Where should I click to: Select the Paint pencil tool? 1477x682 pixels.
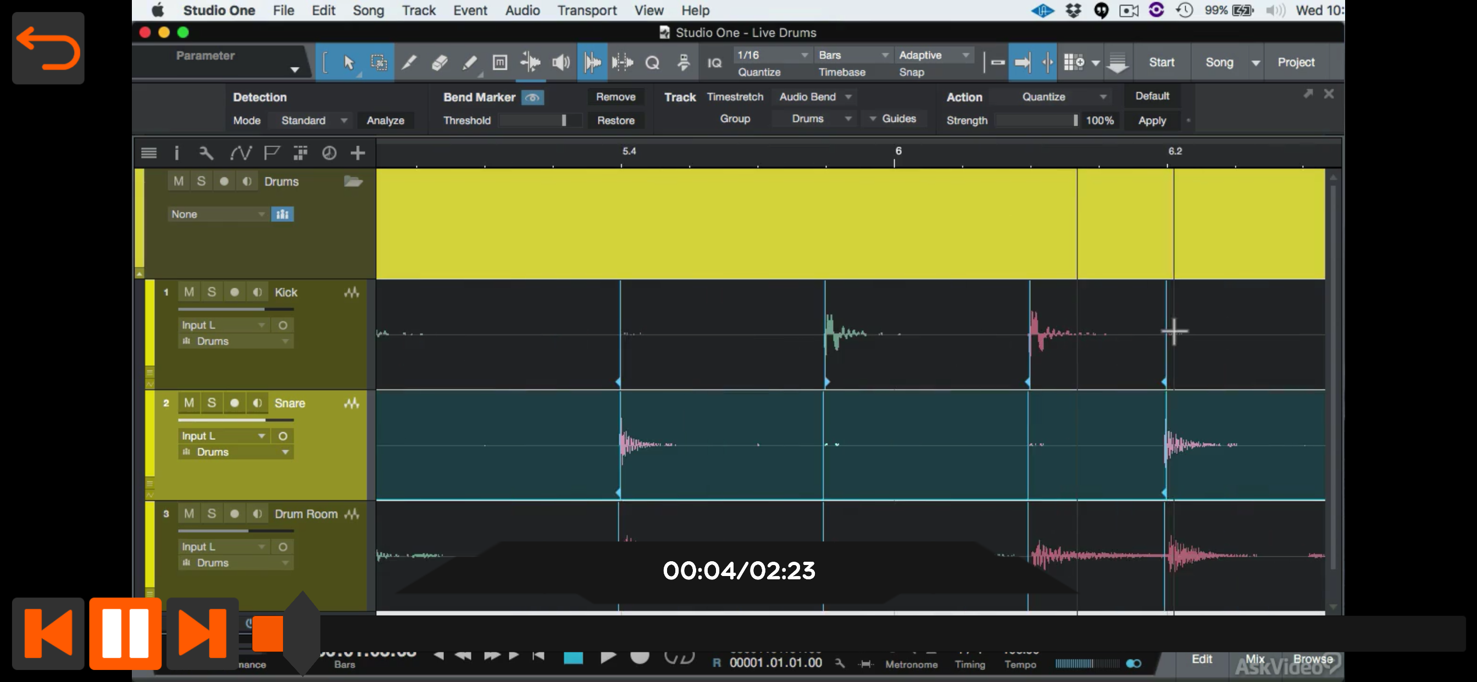click(470, 63)
